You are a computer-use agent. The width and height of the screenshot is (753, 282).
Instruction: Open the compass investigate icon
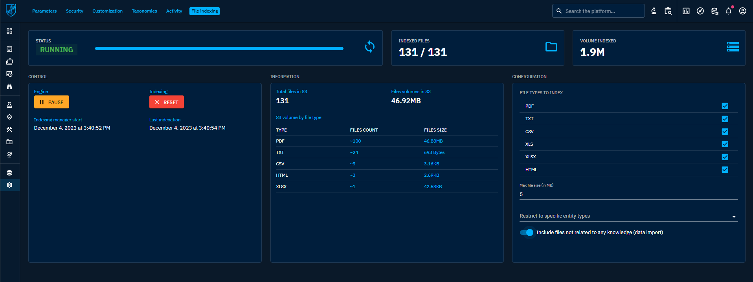coord(700,11)
